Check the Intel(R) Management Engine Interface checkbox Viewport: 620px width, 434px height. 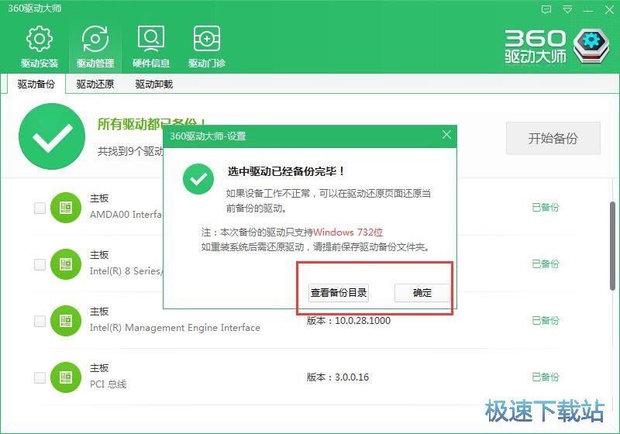(x=40, y=321)
